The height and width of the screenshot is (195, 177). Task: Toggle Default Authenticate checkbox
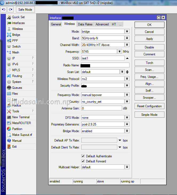(83, 156)
